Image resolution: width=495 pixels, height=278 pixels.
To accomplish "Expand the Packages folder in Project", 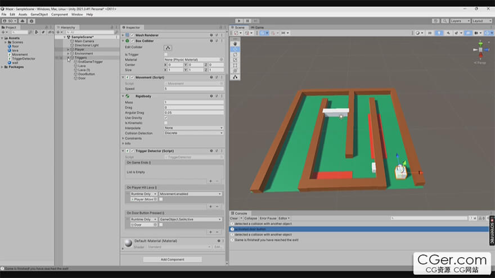I will click(2, 67).
